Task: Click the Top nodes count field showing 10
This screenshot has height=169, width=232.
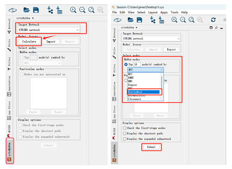Action: click(137, 65)
